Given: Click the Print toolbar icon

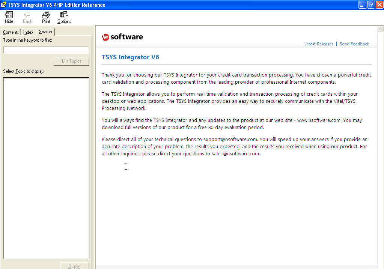Looking at the screenshot, I should pos(46,17).
